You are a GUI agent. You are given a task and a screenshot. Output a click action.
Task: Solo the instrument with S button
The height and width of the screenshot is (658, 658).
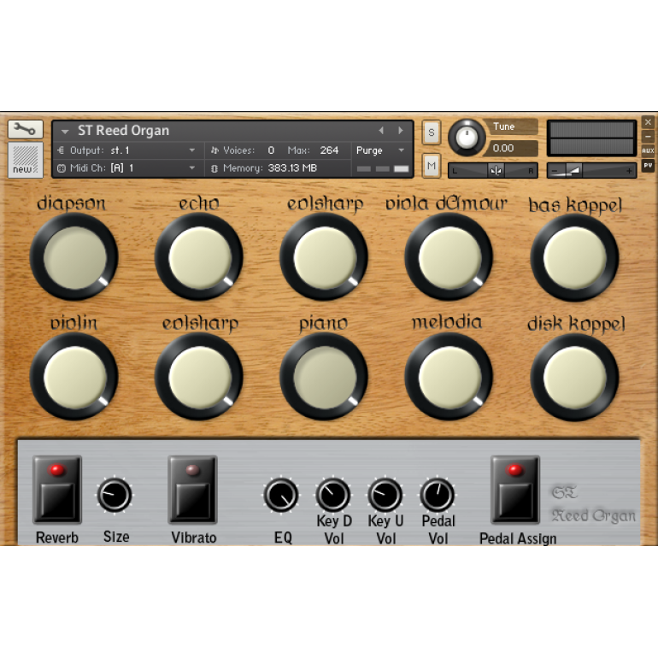[432, 132]
